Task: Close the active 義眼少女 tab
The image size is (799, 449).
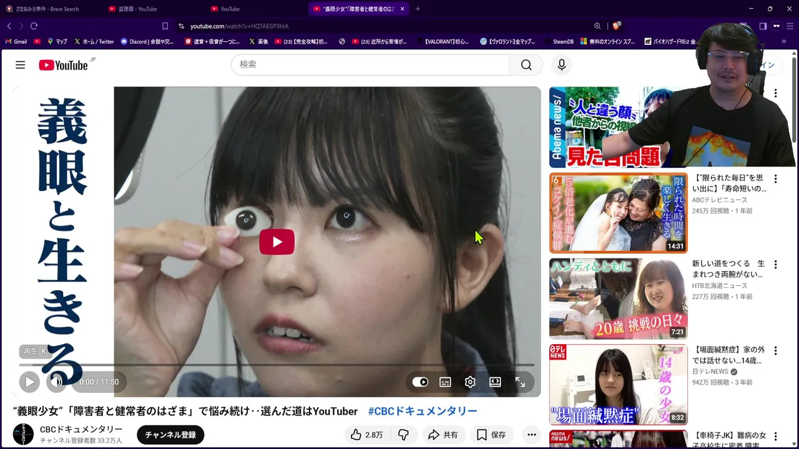Action: click(x=402, y=9)
